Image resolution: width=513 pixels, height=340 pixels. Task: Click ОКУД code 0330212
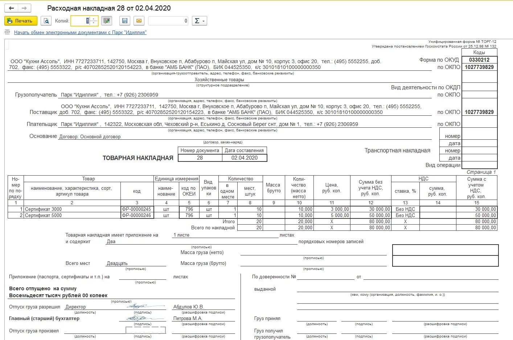point(479,60)
